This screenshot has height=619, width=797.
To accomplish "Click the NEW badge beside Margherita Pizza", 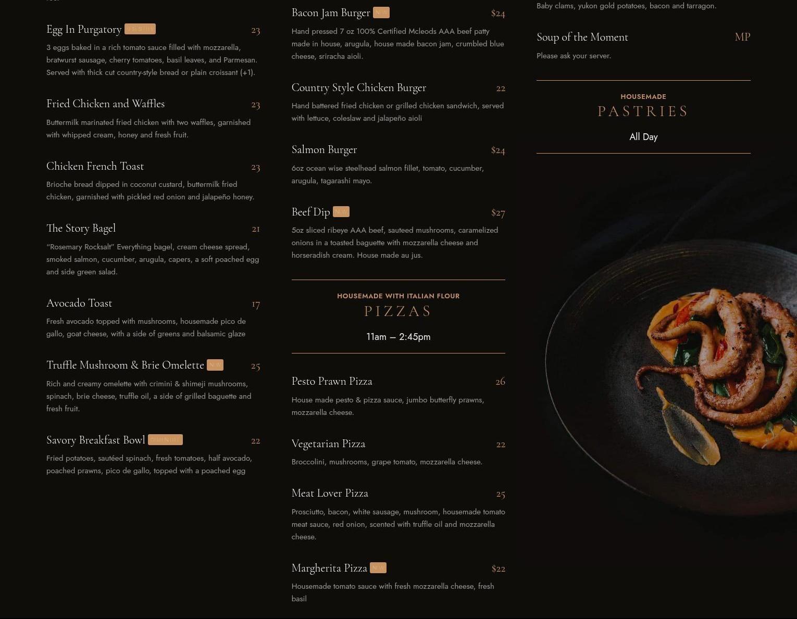I will coord(378,567).
